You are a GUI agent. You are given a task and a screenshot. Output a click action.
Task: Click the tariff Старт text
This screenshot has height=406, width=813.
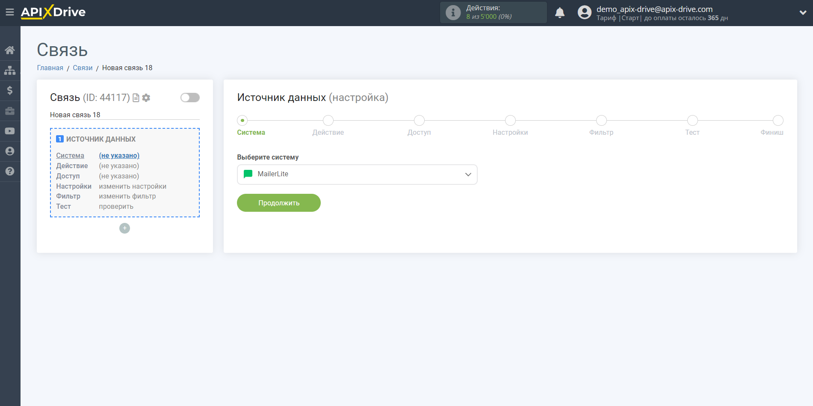click(630, 18)
